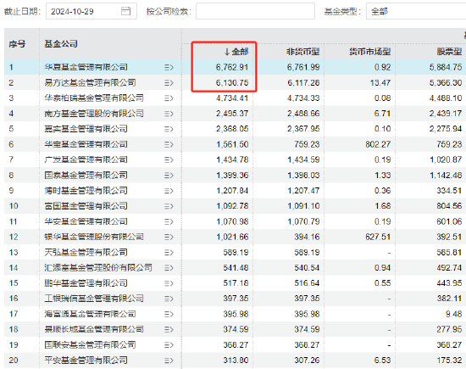The height and width of the screenshot is (369, 466).
Task: Open detail arrow icon for 华夏基金管理有限公司
Action: tap(169, 68)
